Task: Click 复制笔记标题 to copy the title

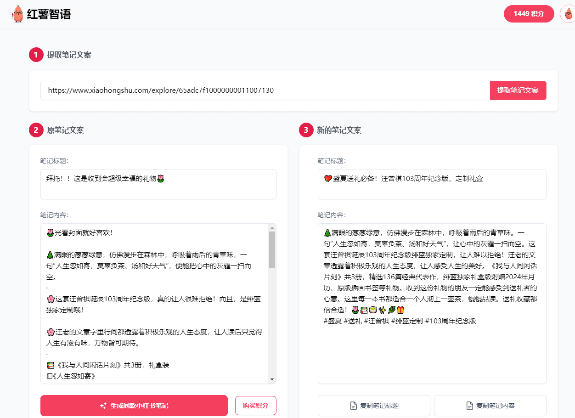Action: [x=374, y=406]
